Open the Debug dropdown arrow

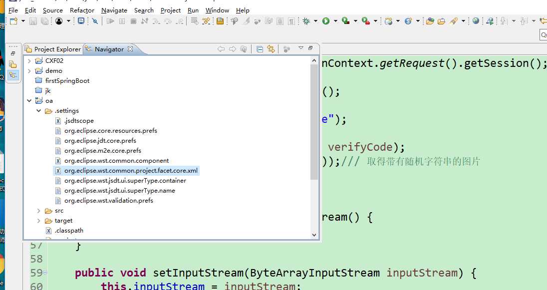coord(315,21)
